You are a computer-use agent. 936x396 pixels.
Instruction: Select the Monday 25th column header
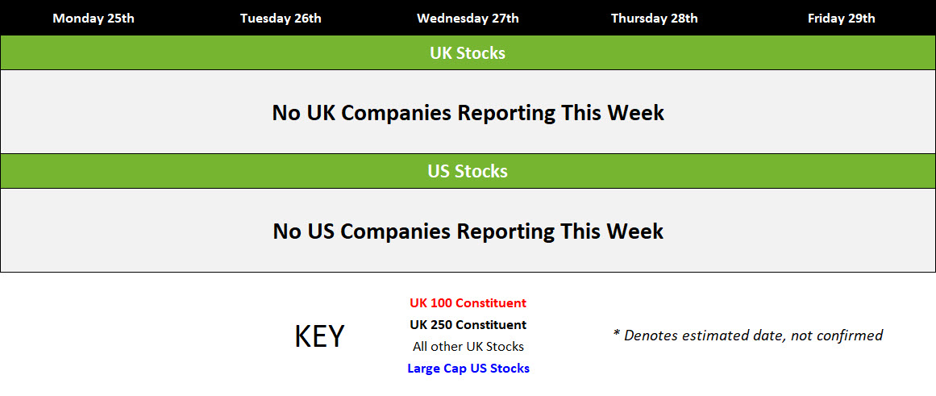click(94, 18)
